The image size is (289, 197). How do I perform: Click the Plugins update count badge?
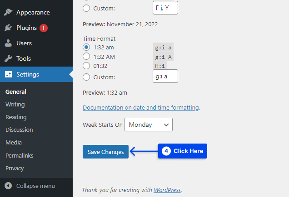coord(43,28)
